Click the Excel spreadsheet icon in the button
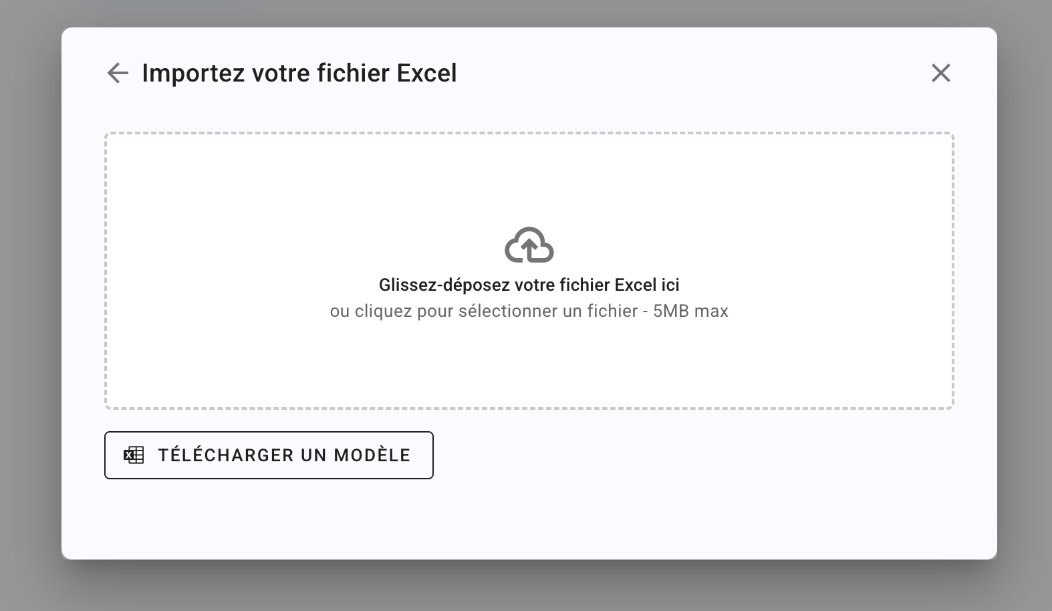The image size is (1052, 611). pyautogui.click(x=134, y=455)
